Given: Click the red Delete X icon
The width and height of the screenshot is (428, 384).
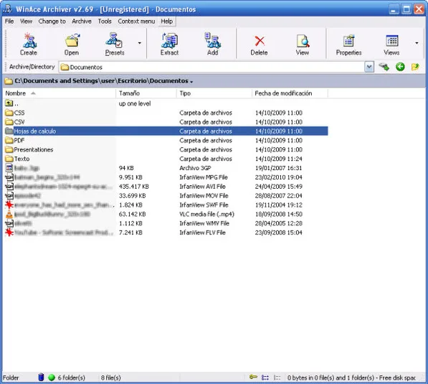Looking at the screenshot, I should 260,41.
